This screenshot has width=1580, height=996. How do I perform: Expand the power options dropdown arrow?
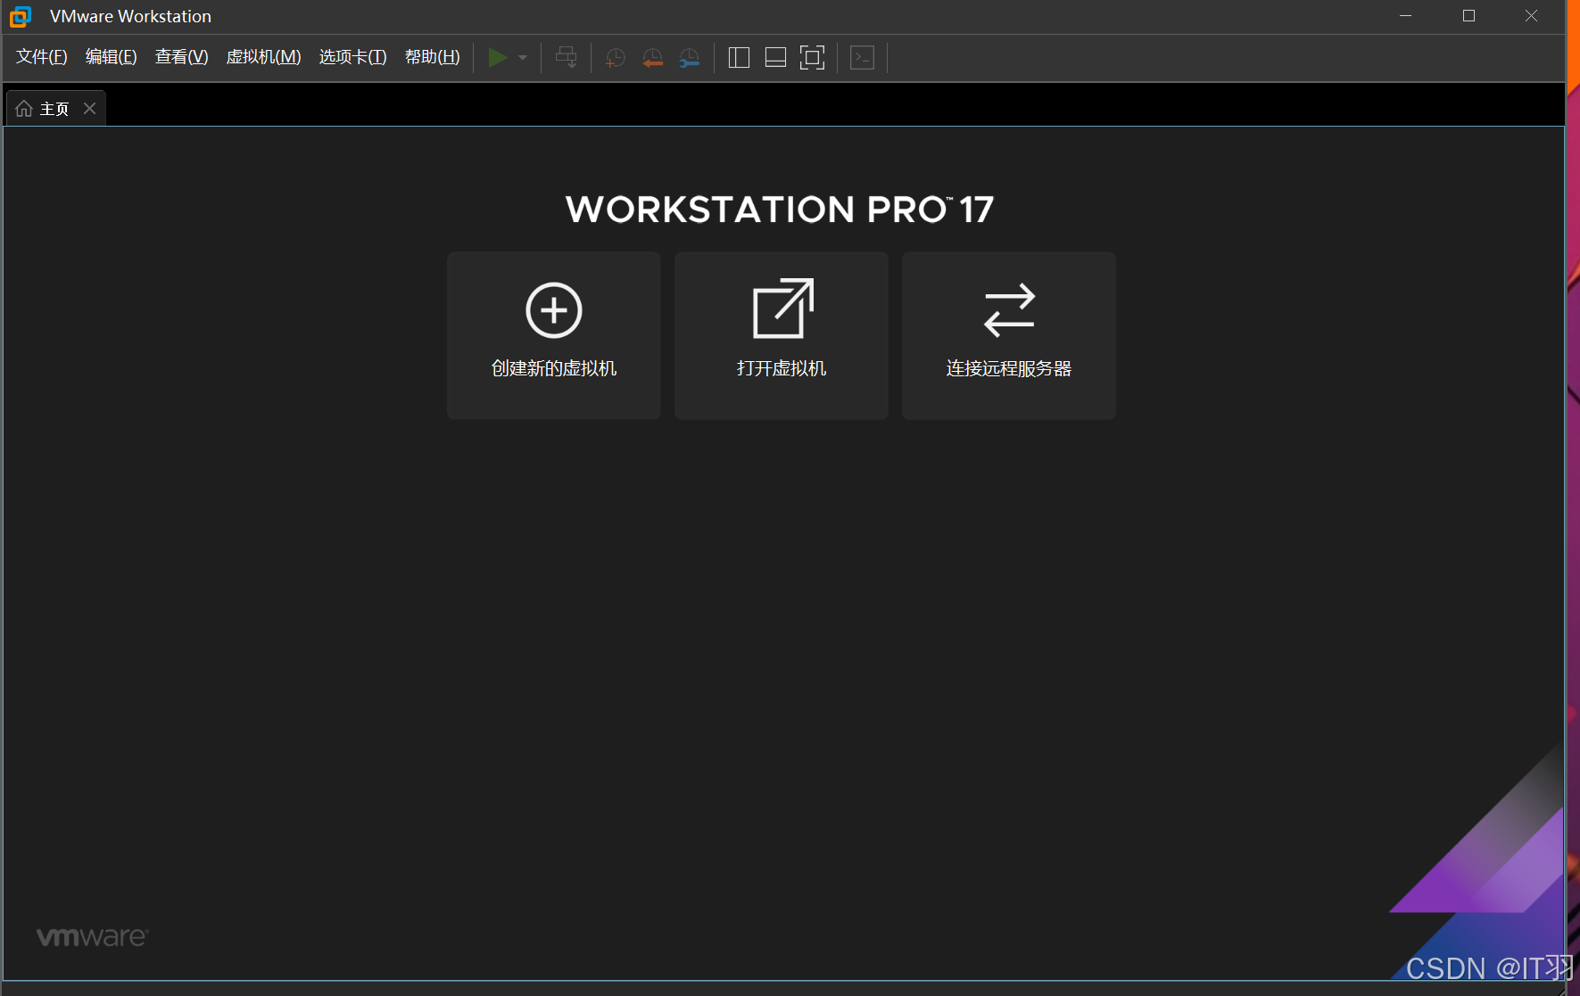(523, 58)
